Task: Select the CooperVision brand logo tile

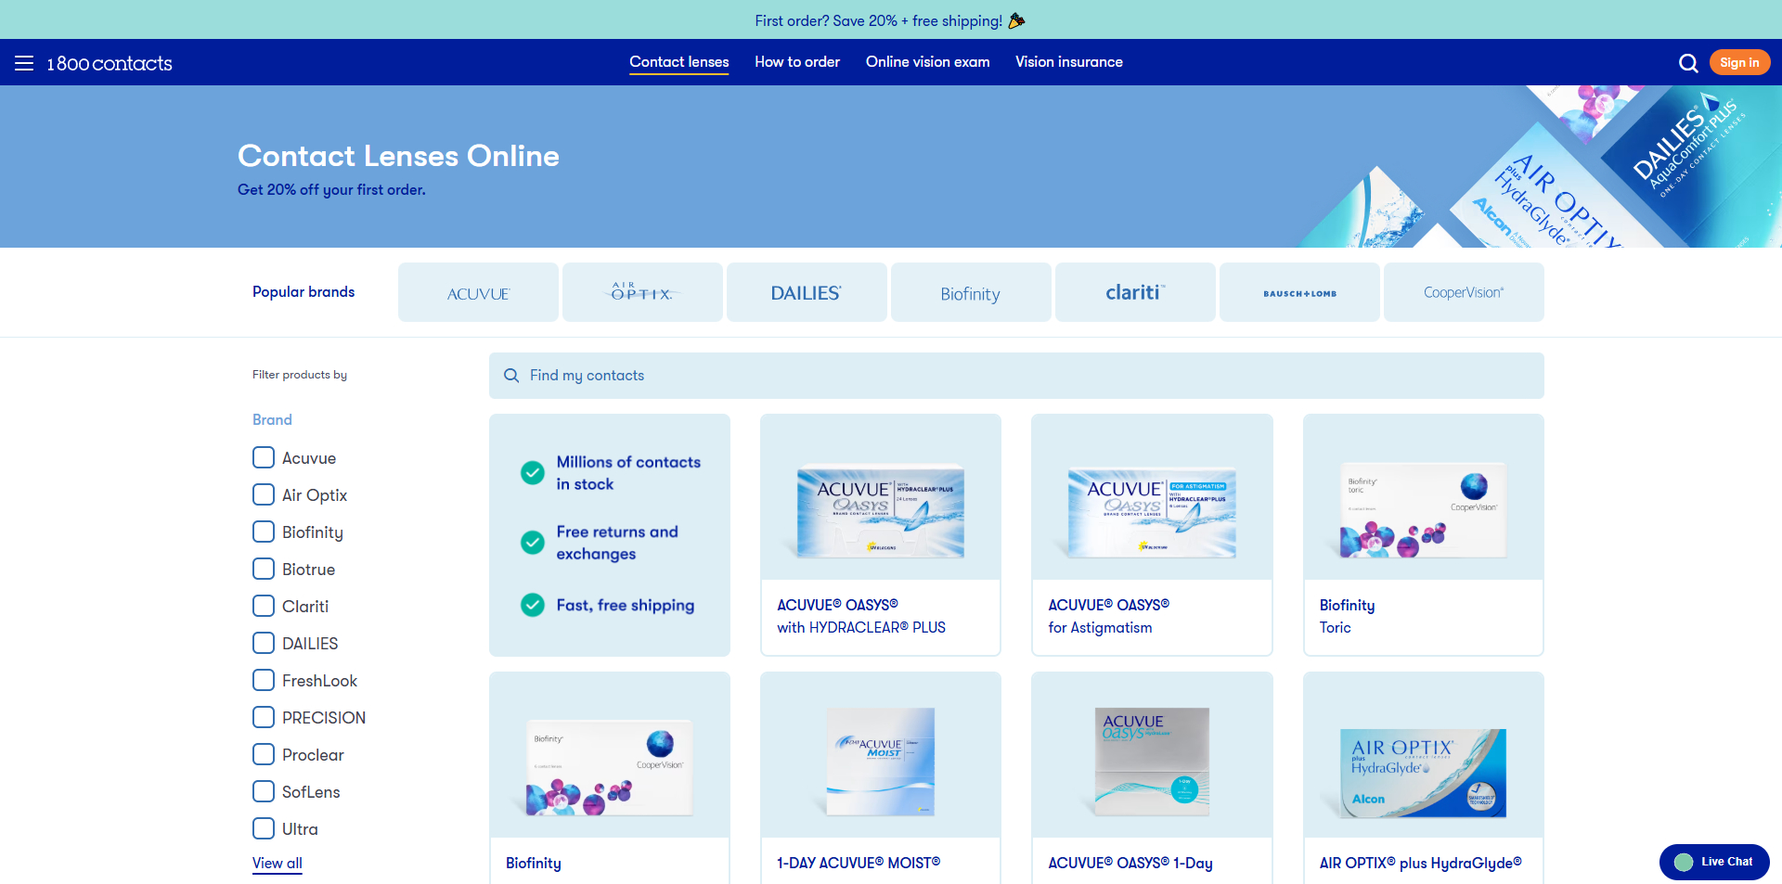Action: click(x=1464, y=293)
